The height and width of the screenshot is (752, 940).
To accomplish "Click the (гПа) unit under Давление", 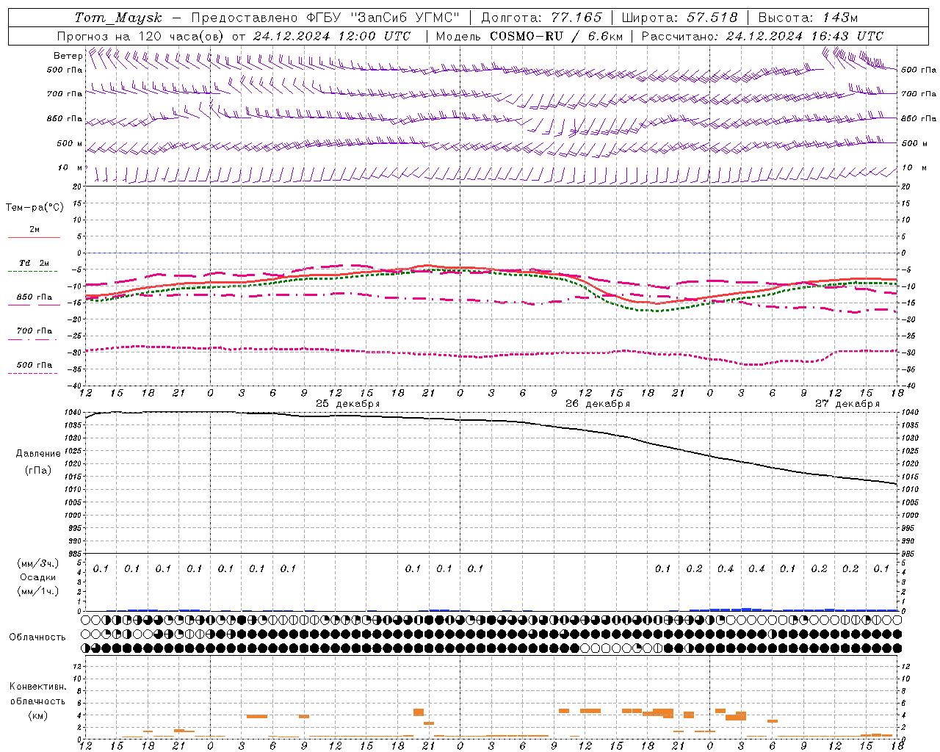I will pyautogui.click(x=37, y=471).
